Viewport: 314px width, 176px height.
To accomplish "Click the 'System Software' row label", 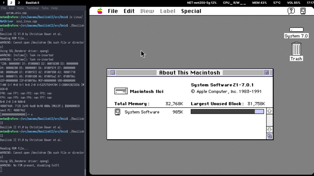I will coord(142,112).
